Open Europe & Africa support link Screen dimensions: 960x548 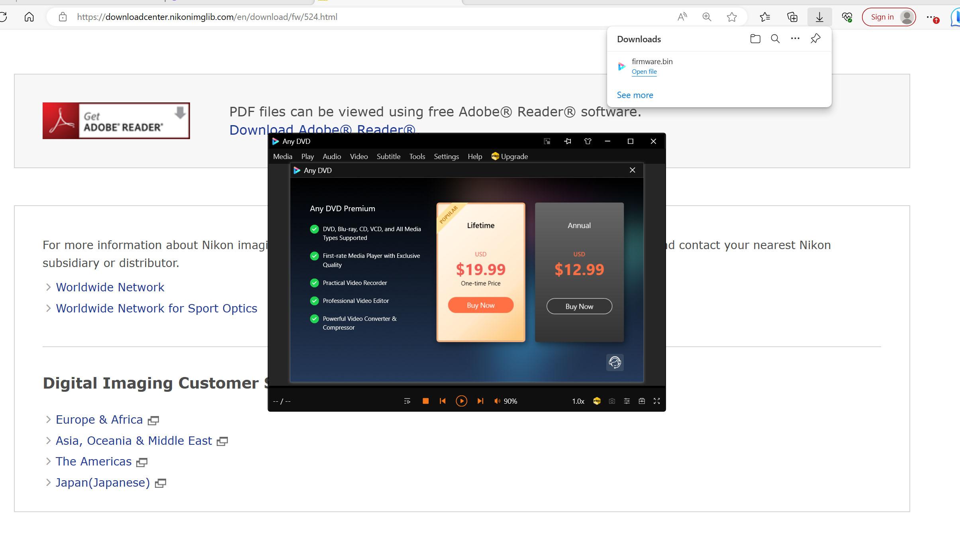pos(99,420)
